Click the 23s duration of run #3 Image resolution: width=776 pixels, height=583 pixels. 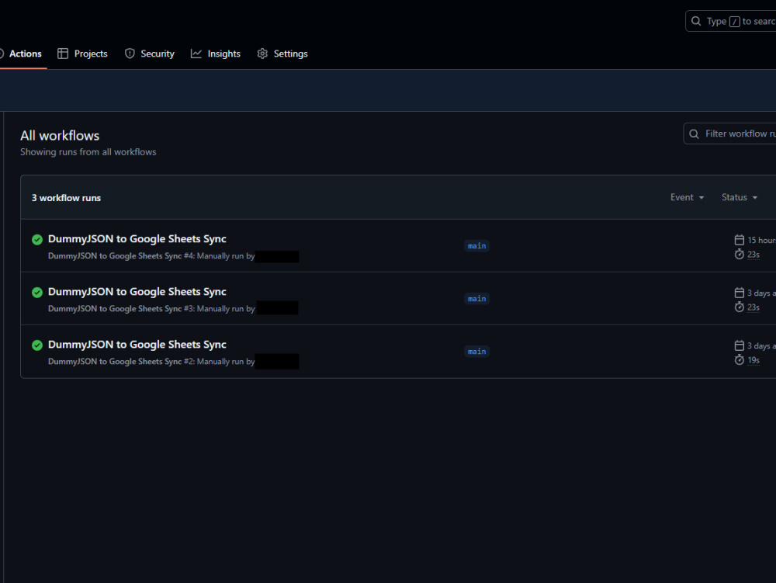pos(753,307)
